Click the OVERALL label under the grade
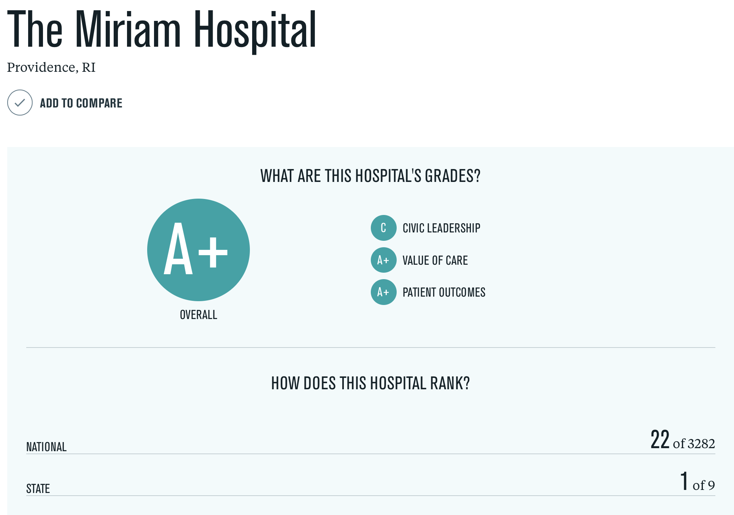 point(199,315)
